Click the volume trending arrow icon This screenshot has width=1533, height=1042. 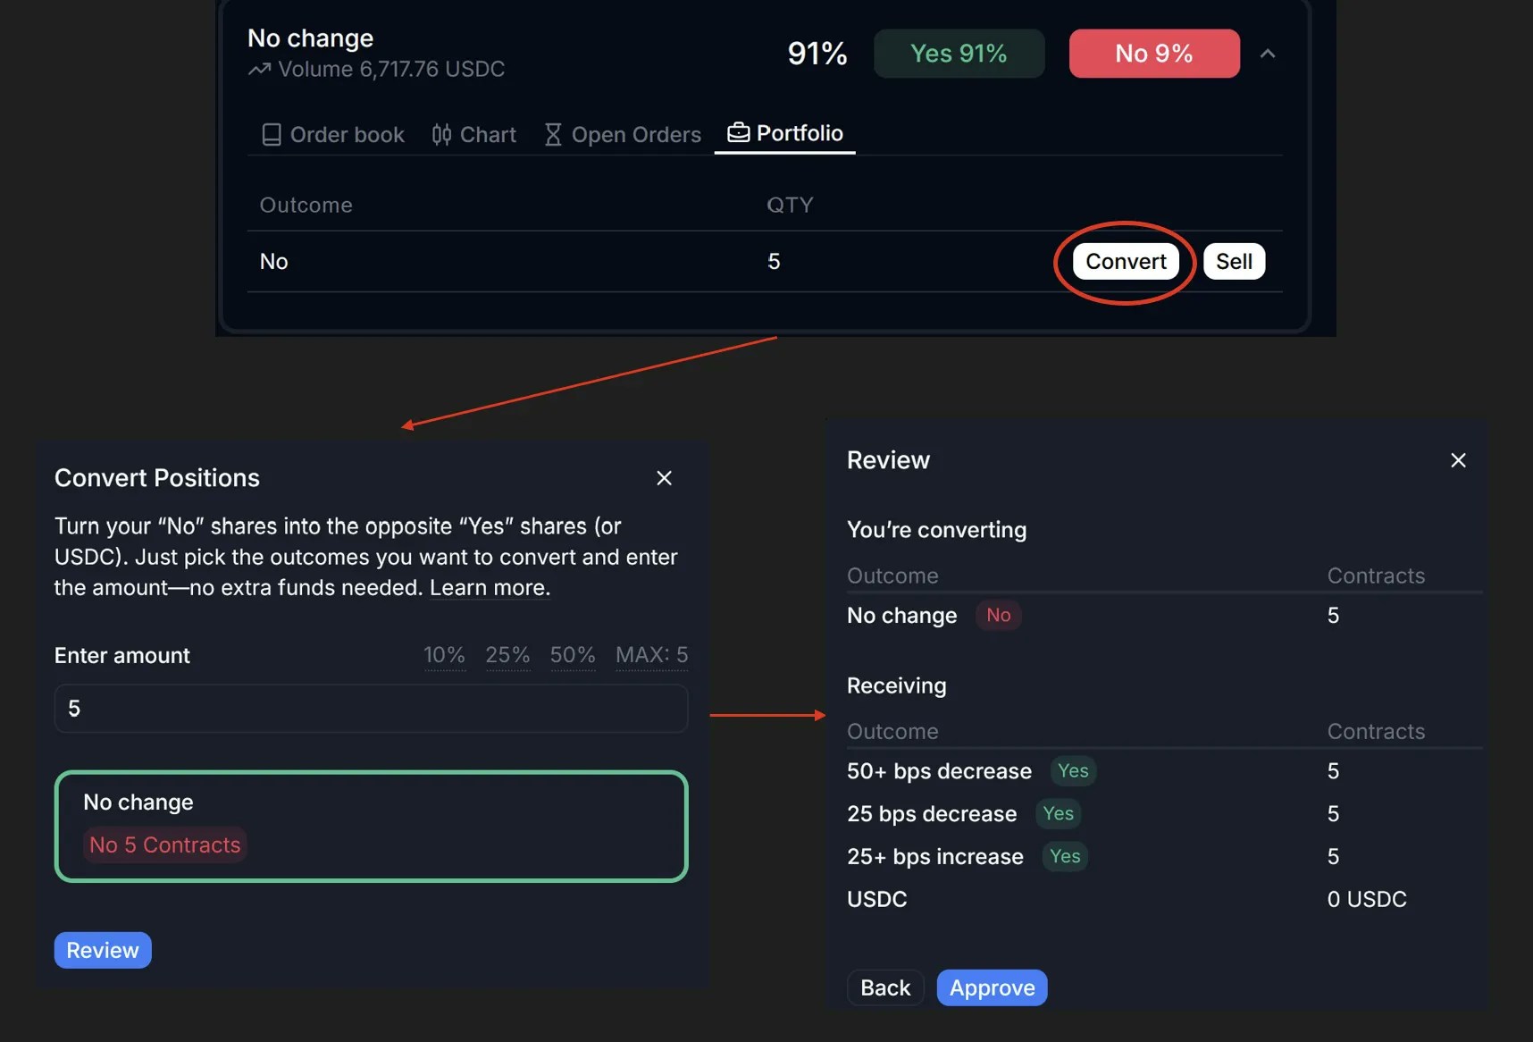click(259, 69)
